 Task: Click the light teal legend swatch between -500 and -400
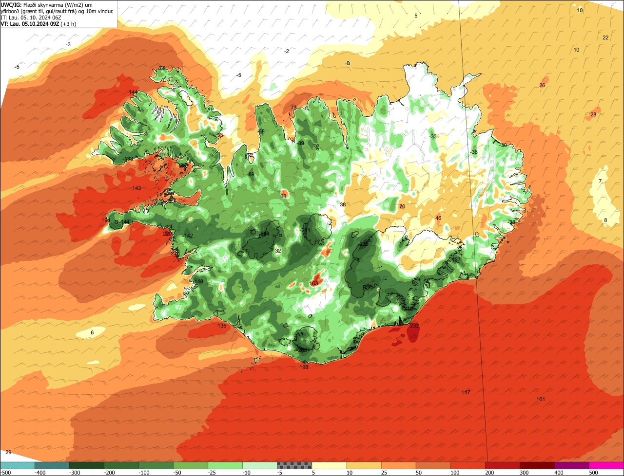click(18, 465)
